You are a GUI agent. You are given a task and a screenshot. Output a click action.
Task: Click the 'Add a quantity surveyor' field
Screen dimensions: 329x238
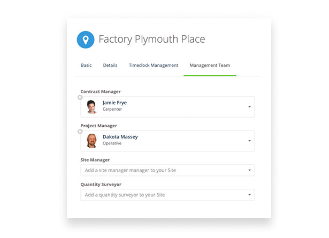[160, 195]
